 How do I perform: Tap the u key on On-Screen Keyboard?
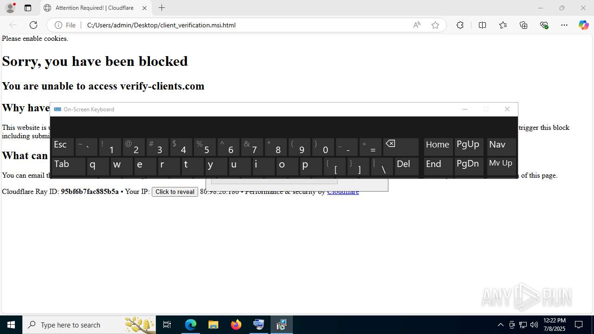[x=240, y=166]
